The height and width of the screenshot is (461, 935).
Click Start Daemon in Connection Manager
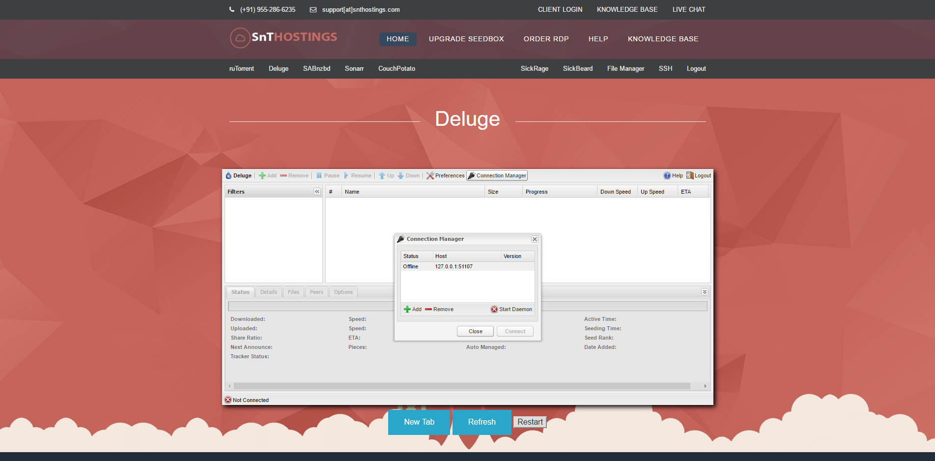pos(511,309)
